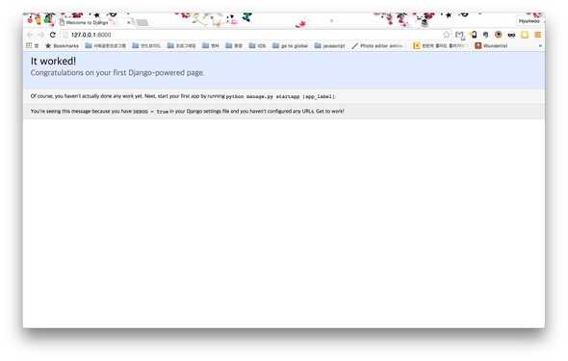Click the glasses extension icon
This screenshot has width=568, height=361.
(x=511, y=35)
